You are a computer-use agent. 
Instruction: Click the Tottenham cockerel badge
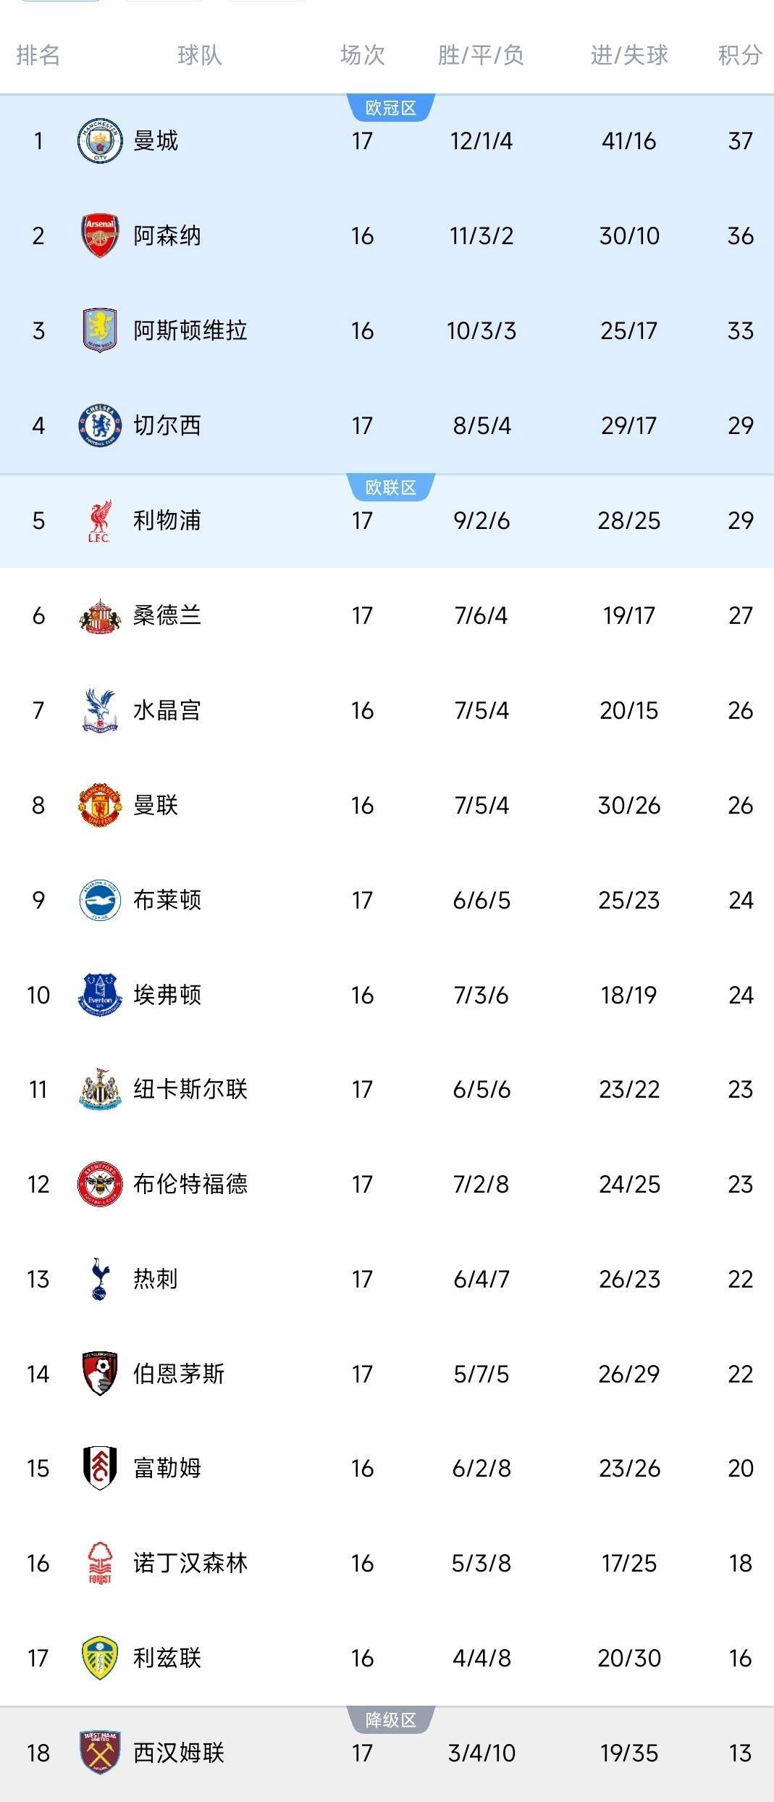click(101, 1279)
